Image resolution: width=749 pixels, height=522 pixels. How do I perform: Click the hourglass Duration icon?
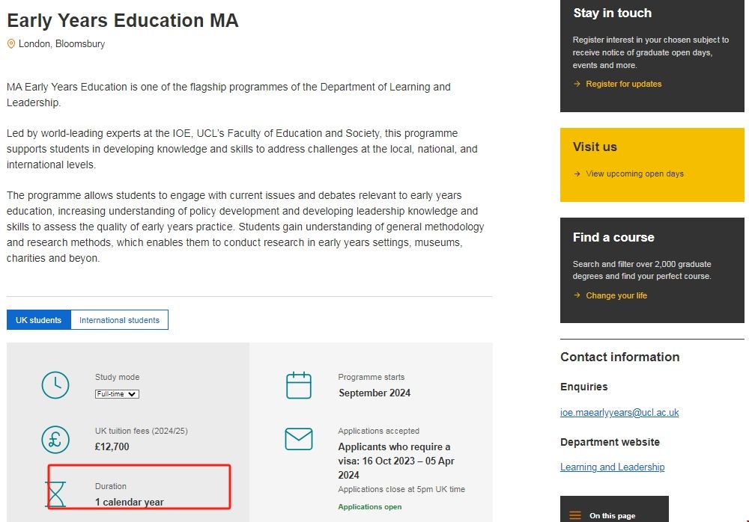55,494
